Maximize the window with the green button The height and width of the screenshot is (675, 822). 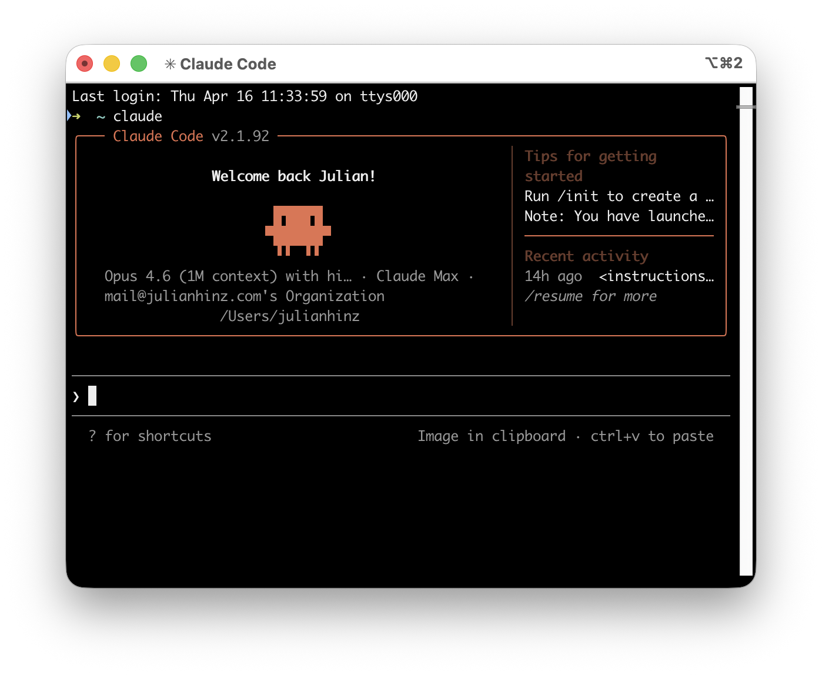(139, 64)
